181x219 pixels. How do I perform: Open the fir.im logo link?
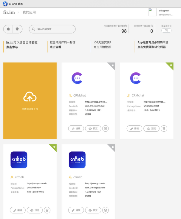9,12
